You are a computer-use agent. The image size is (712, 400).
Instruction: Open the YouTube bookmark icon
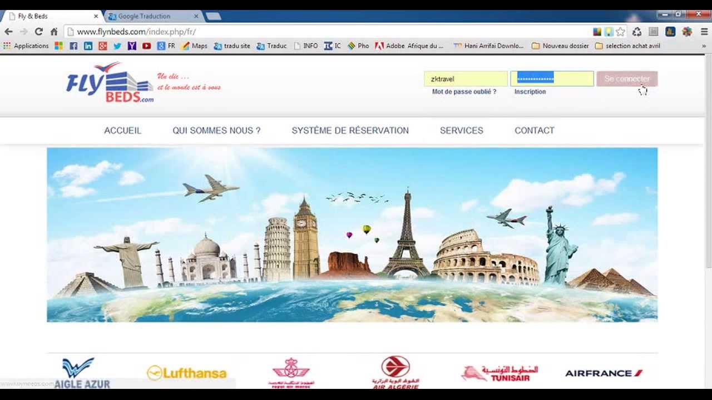(146, 46)
